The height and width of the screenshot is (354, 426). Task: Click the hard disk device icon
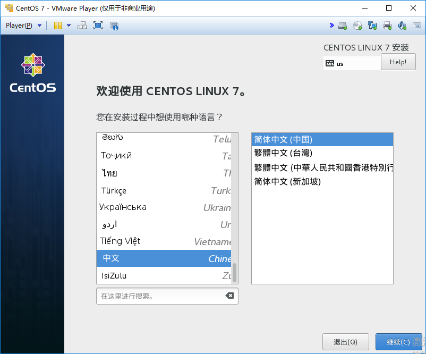click(x=343, y=26)
